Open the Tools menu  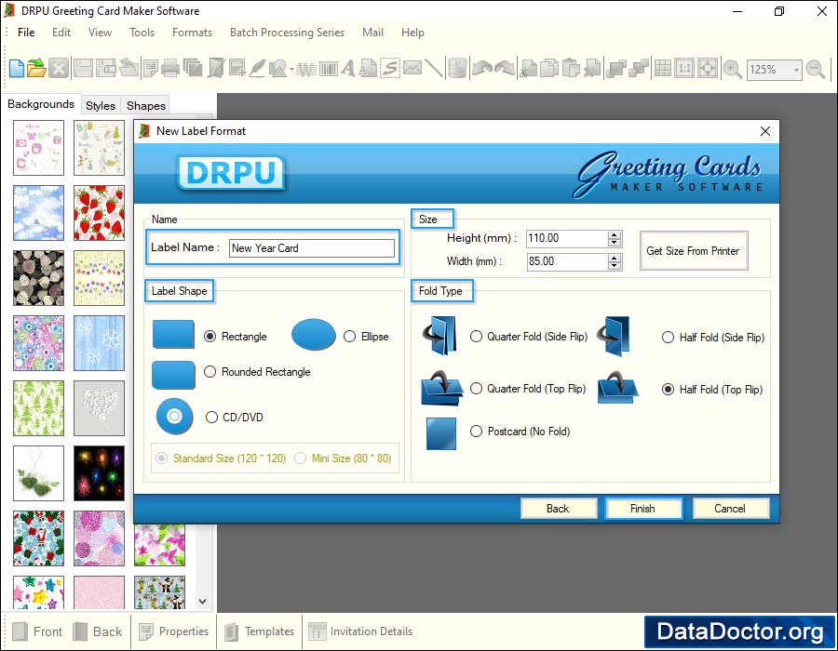click(x=142, y=33)
